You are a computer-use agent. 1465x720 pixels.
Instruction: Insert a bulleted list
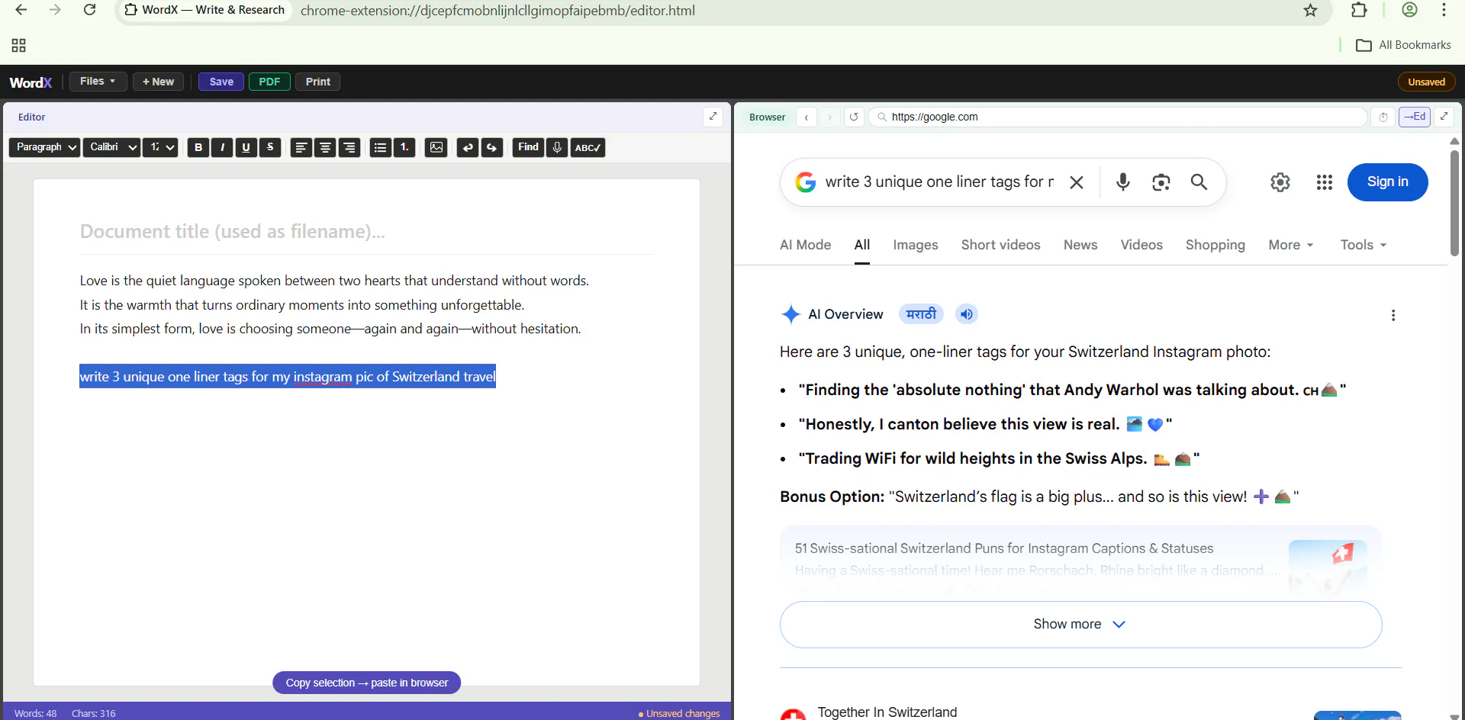[x=380, y=147]
